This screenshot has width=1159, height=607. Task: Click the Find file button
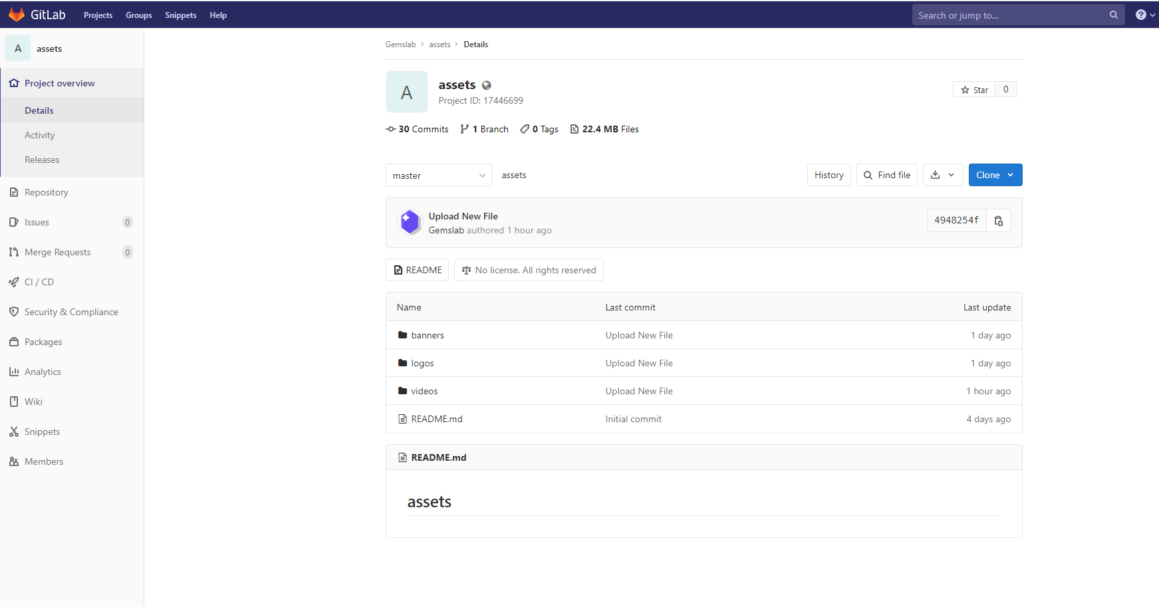coord(886,175)
